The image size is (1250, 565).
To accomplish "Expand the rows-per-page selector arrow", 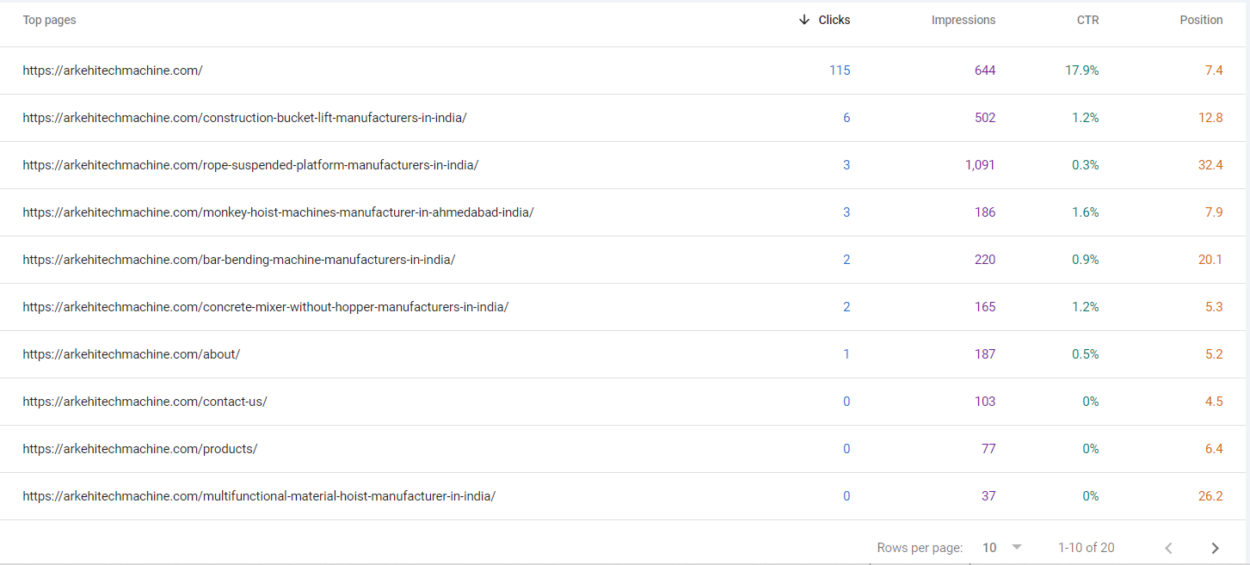I will [x=1016, y=548].
